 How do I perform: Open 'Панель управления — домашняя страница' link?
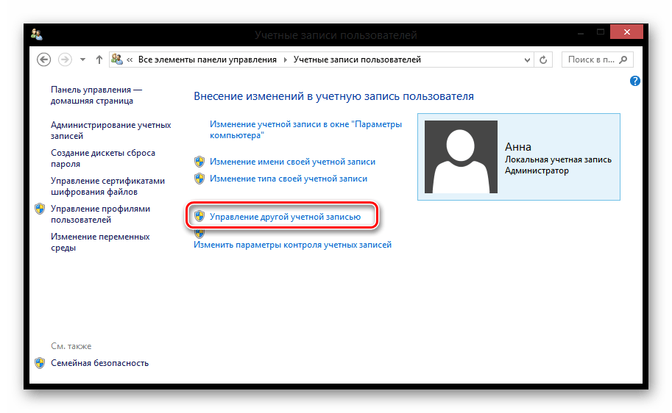click(96, 95)
